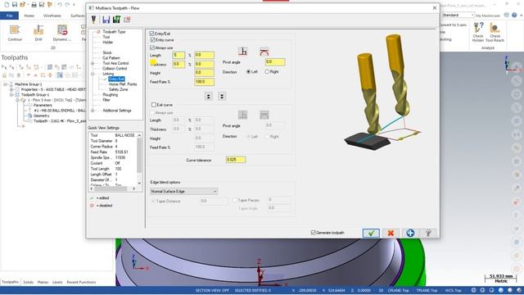Toggle the Entry/Exit checkbox
This screenshot has height=295, width=524.
pyautogui.click(x=151, y=34)
